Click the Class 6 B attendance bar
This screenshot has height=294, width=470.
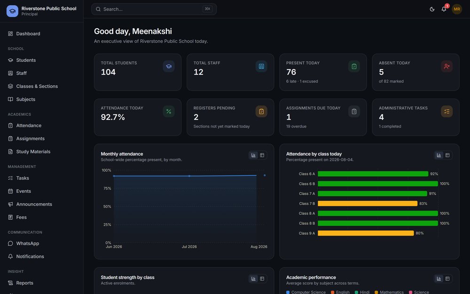(x=378, y=183)
